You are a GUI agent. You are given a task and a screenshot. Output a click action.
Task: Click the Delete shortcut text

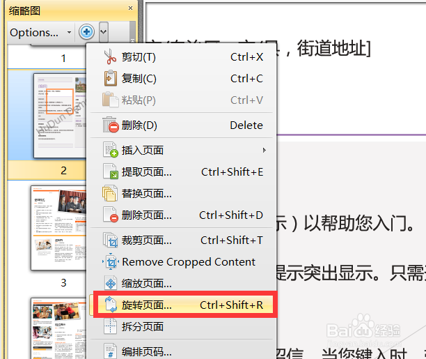click(x=246, y=125)
